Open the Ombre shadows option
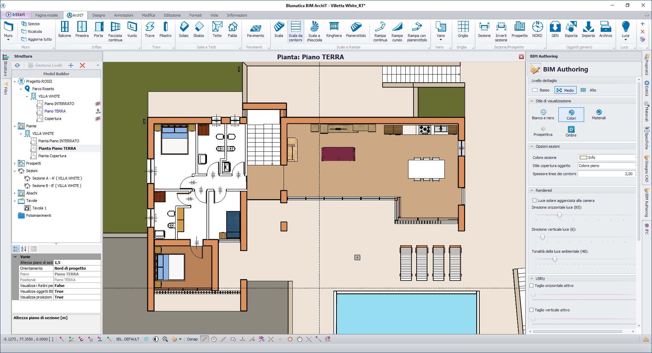This screenshot has height=353, width=652. tap(571, 131)
